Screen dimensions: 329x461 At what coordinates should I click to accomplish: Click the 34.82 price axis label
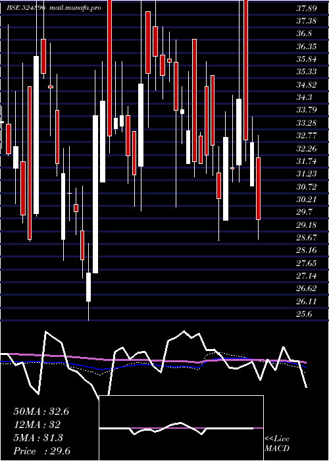click(x=307, y=85)
